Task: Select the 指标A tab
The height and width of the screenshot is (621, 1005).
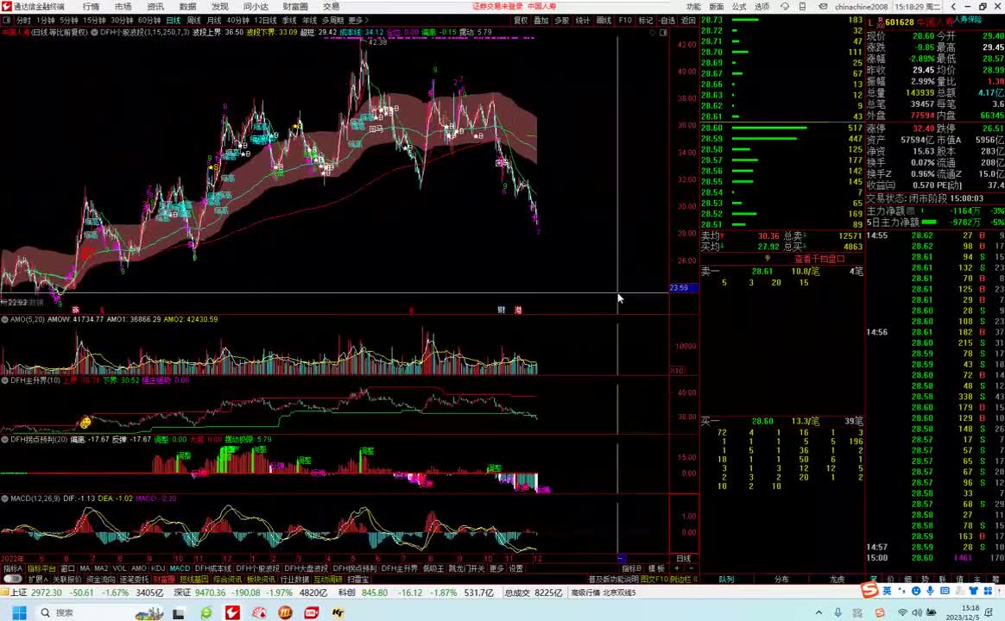Action: (12, 568)
